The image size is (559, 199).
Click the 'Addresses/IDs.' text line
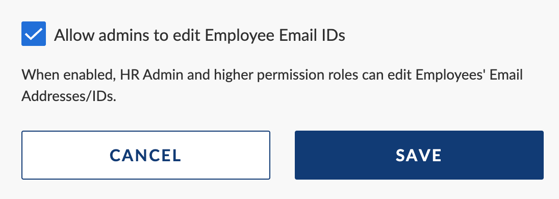(x=69, y=96)
